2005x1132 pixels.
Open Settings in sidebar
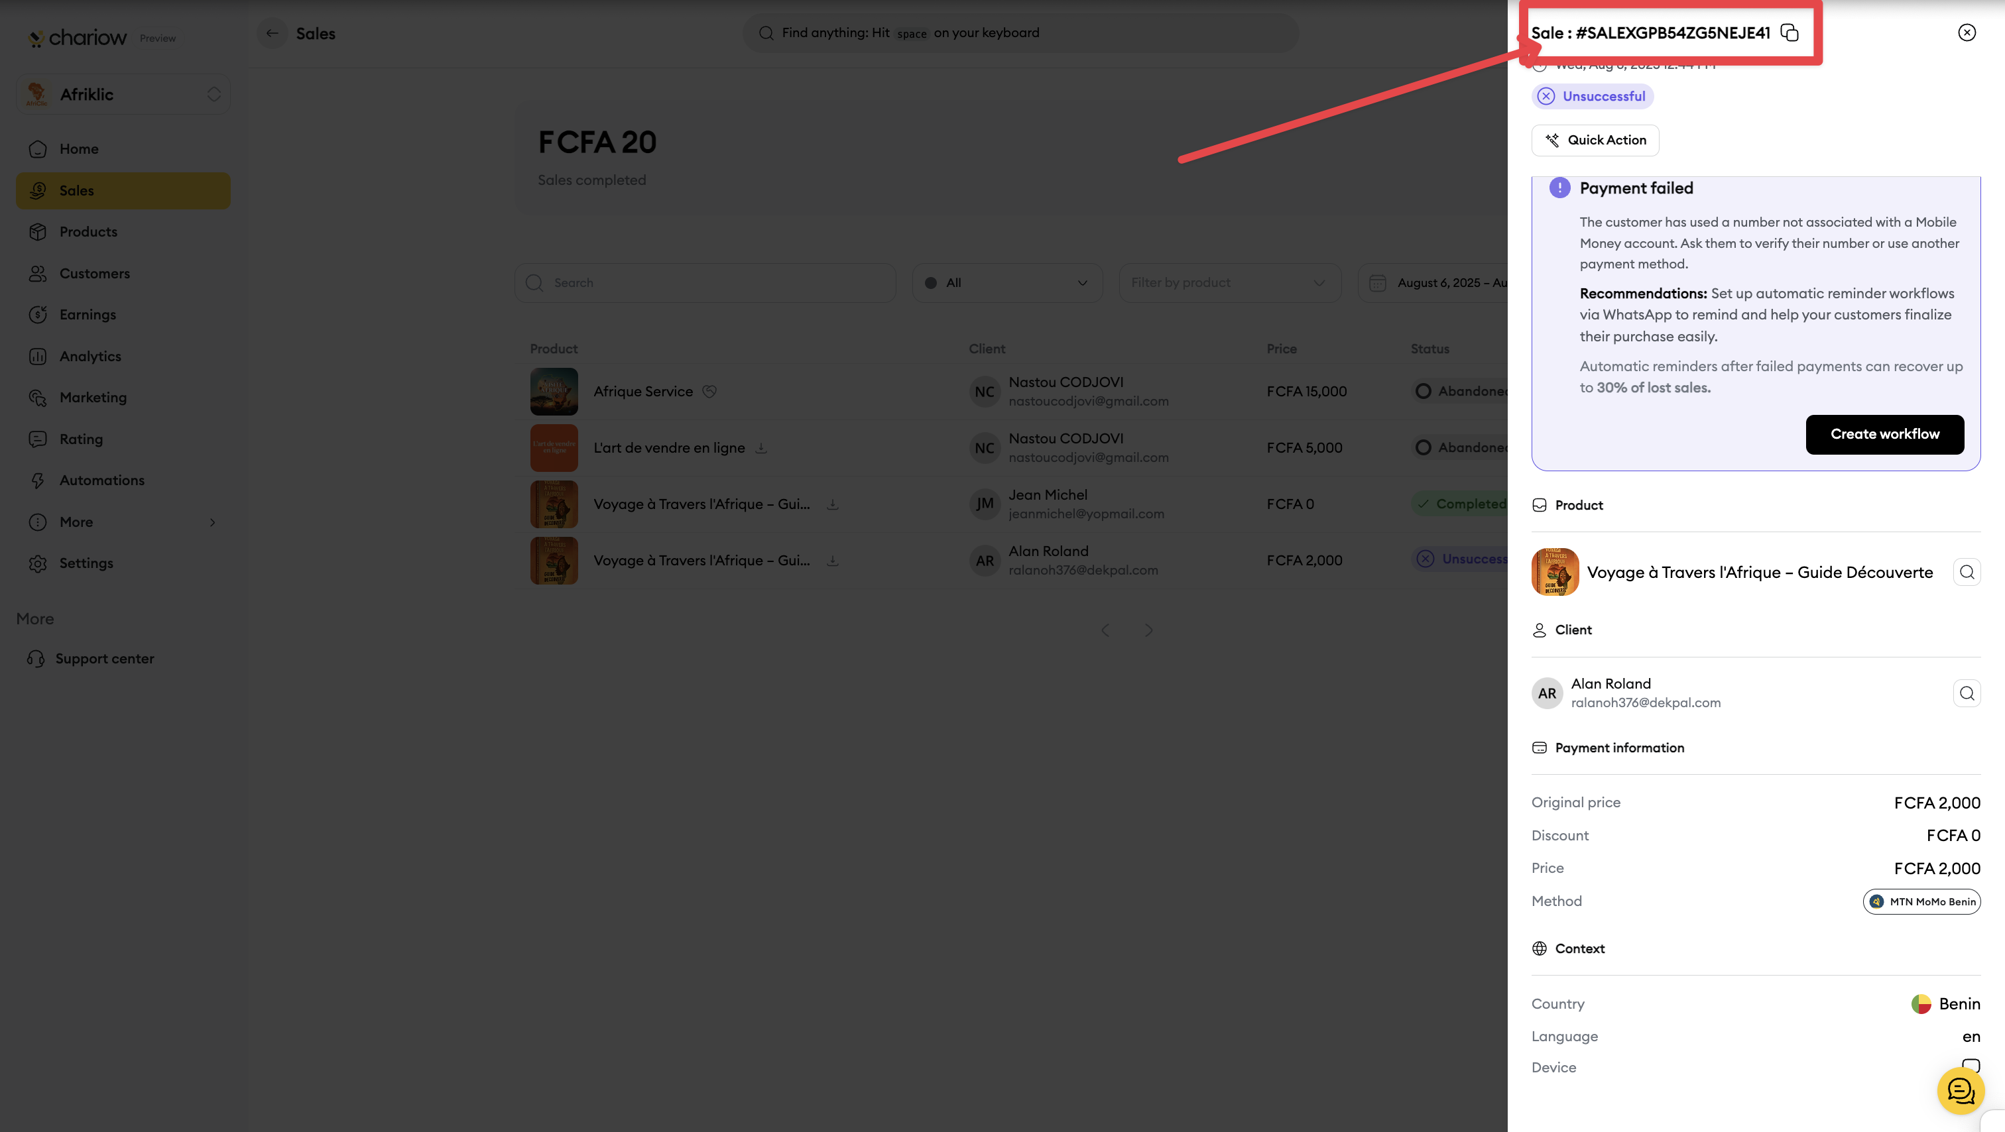point(123,563)
